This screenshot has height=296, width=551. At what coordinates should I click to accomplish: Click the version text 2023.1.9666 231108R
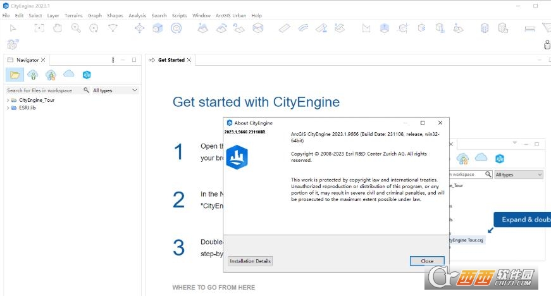(245, 132)
